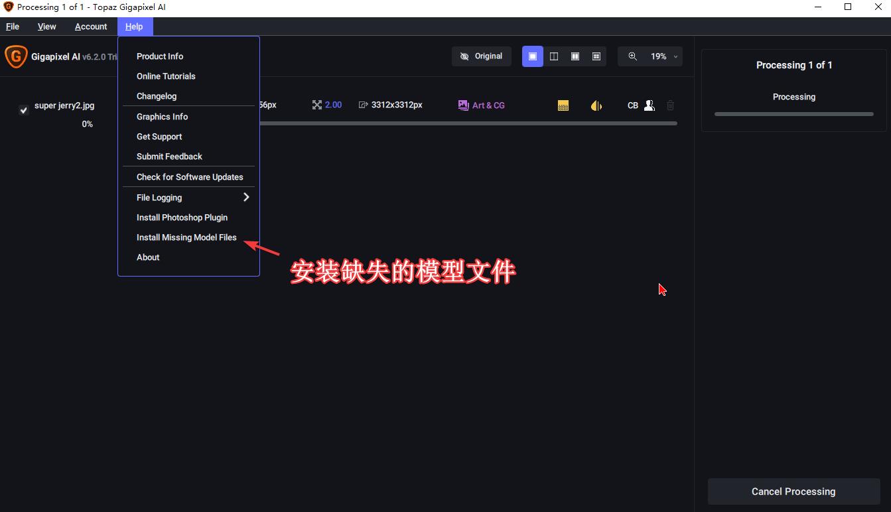This screenshot has height=512, width=891.
Task: Open the Account menu
Action: click(91, 27)
